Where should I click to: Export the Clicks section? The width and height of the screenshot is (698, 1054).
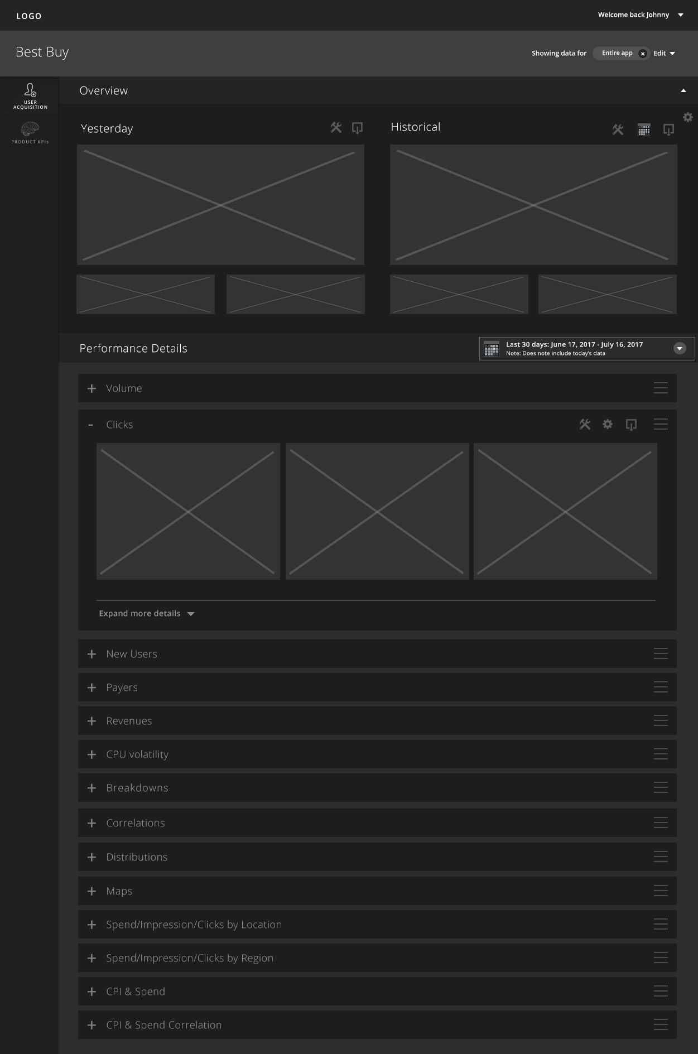[x=631, y=425]
